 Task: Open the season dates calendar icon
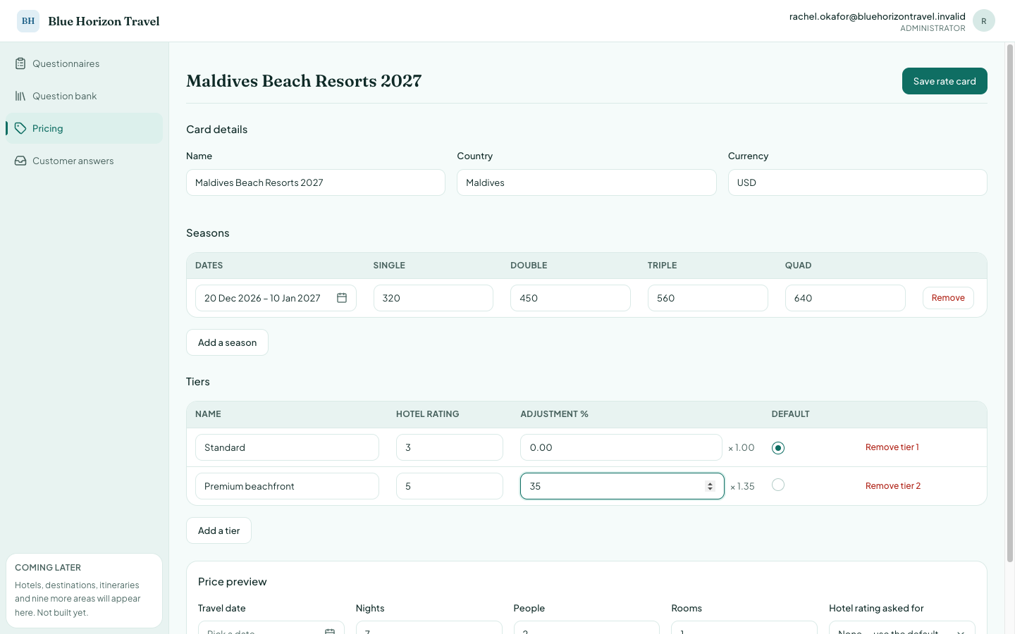click(x=342, y=298)
